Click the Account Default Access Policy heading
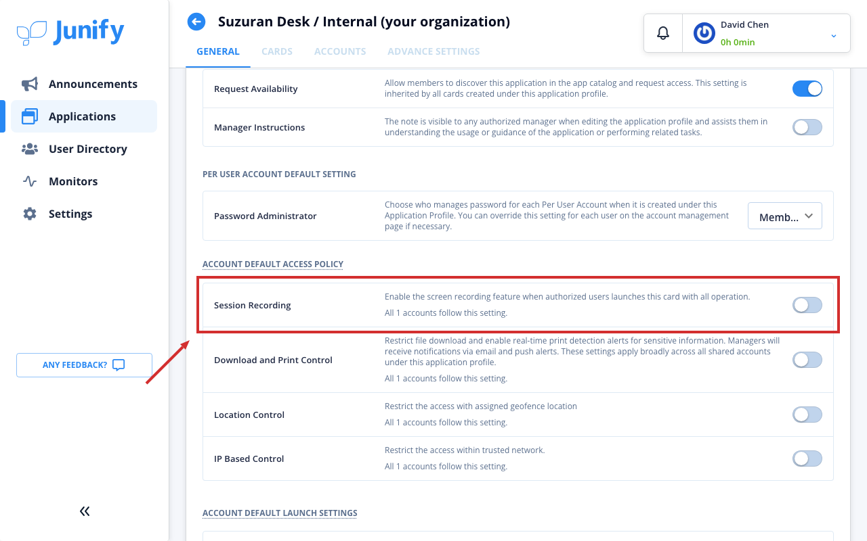Viewport: 867px width, 541px height. click(273, 264)
